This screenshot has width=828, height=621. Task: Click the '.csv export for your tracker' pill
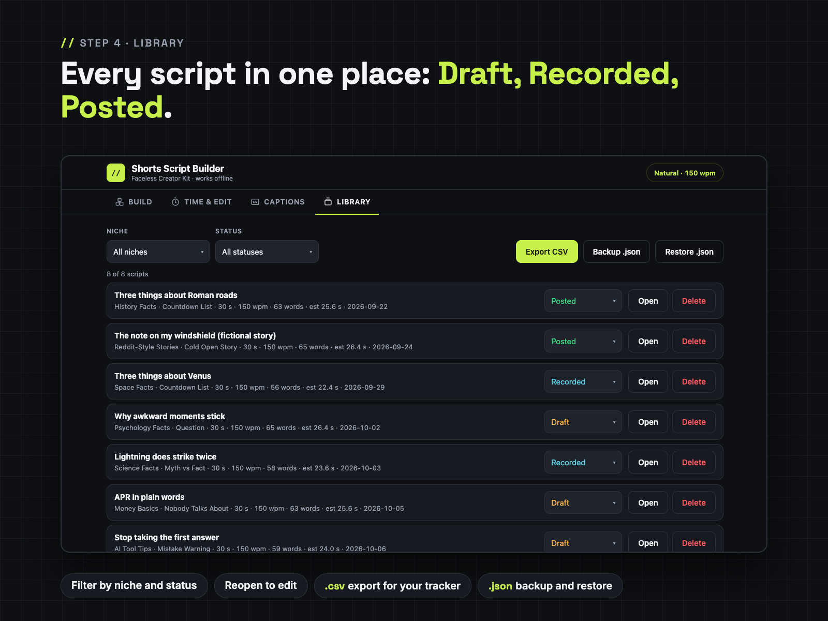[393, 585]
